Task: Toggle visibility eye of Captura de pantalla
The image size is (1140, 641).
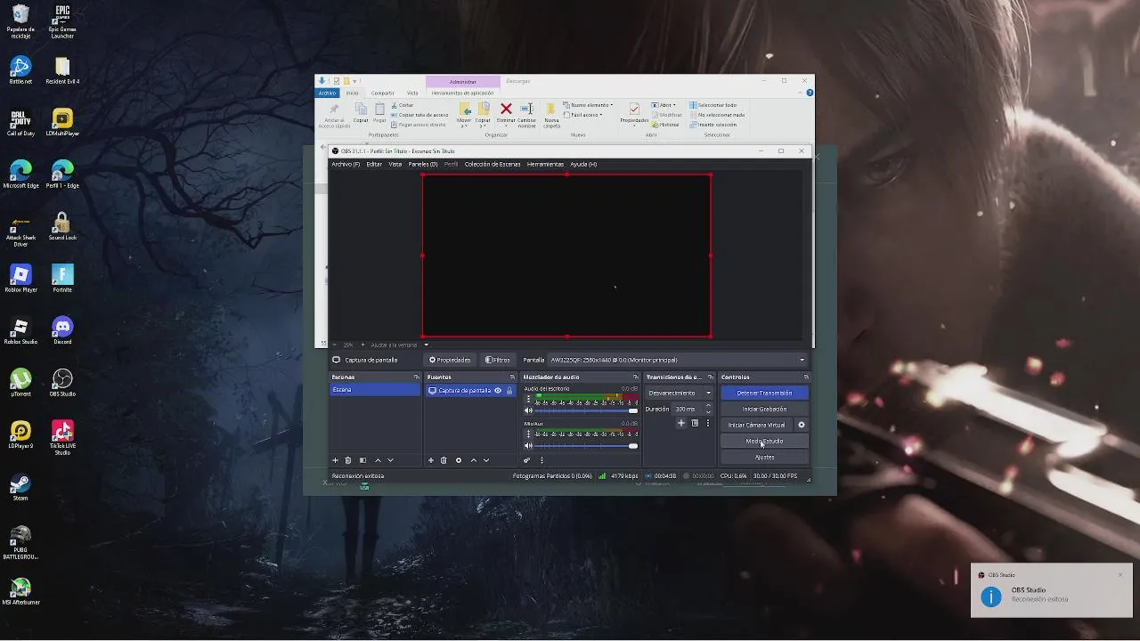Action: (x=498, y=390)
